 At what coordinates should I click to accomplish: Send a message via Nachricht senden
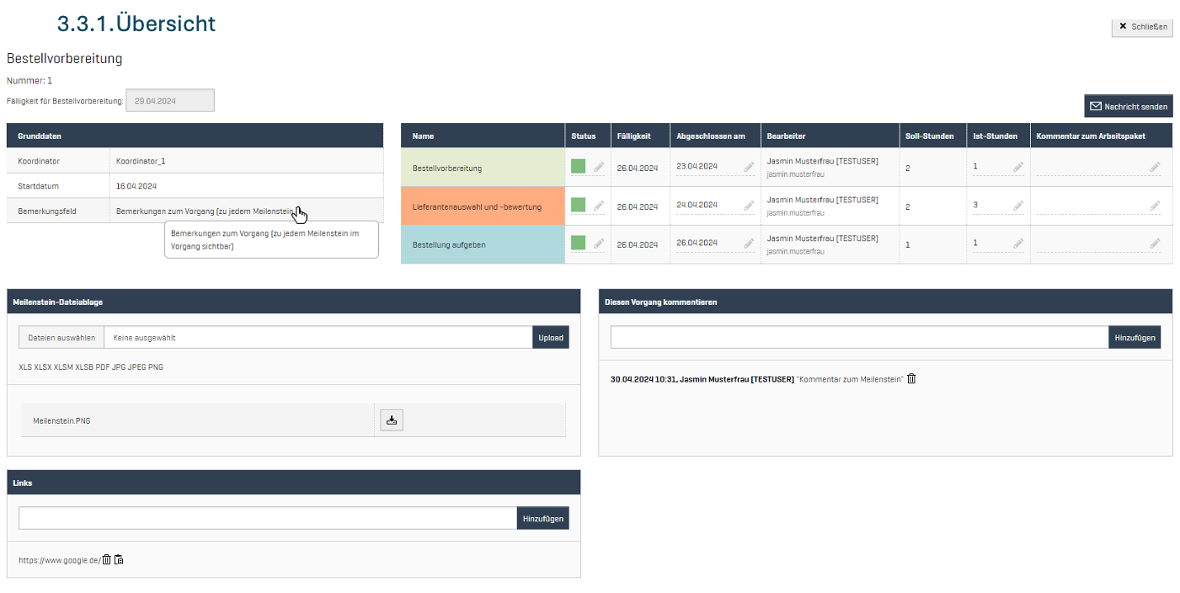pyautogui.click(x=1128, y=106)
